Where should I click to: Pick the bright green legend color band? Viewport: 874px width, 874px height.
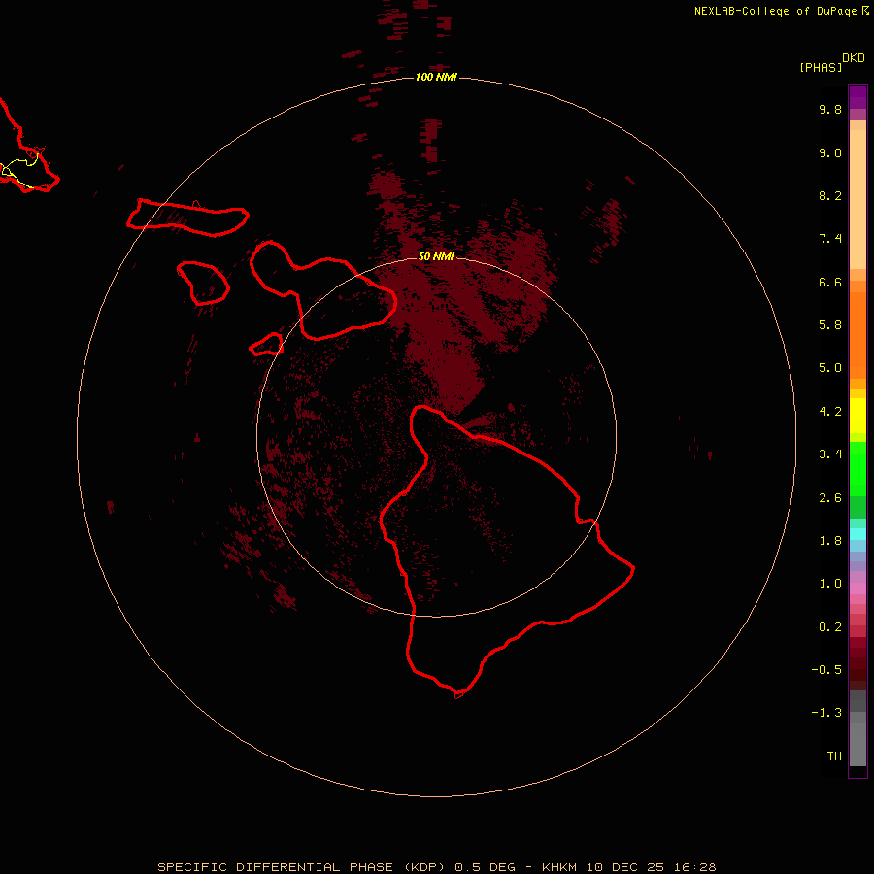pyautogui.click(x=857, y=469)
